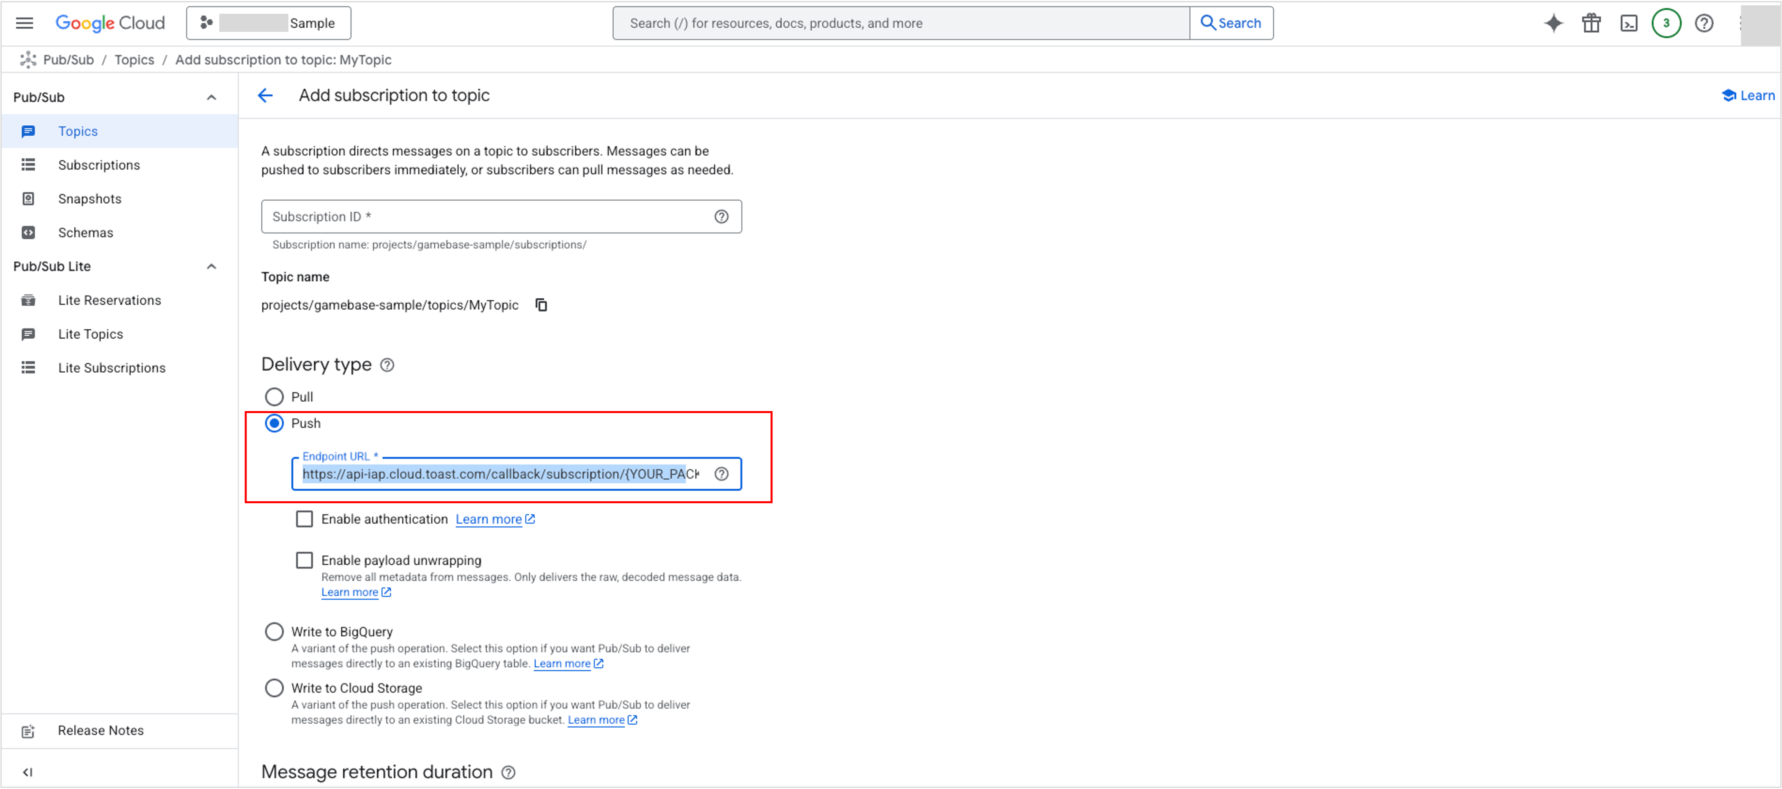Open Lite Reservations in the sidebar
This screenshot has width=1782, height=789.
120,300
